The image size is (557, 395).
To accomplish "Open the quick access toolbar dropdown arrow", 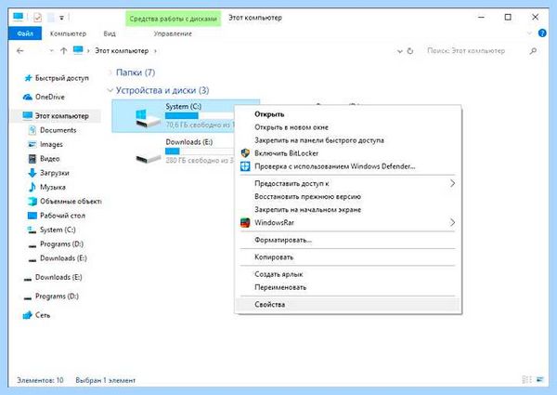I will click(61, 18).
